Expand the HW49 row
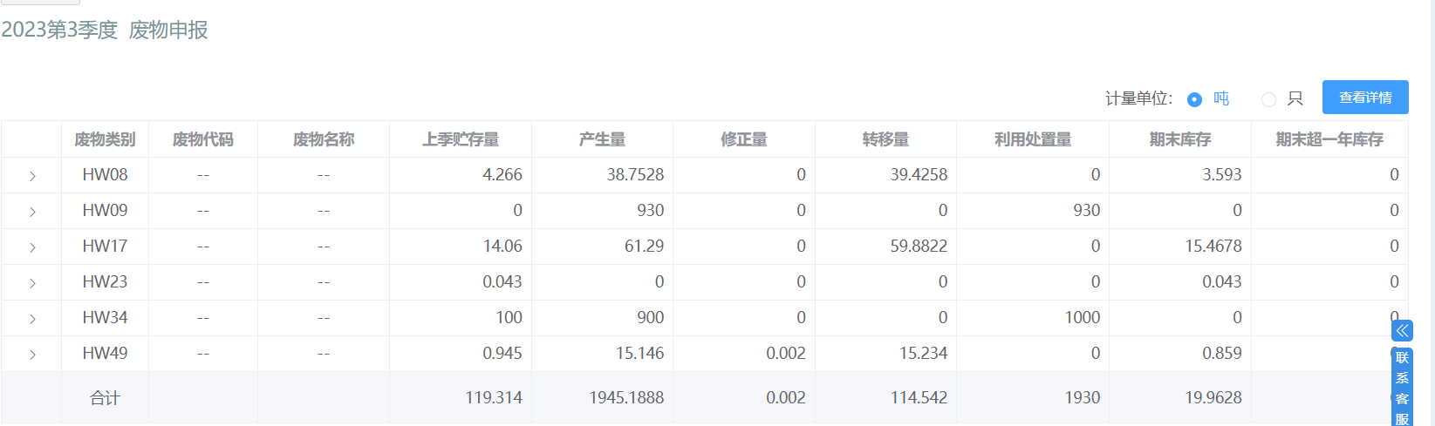1435x426 pixels. (32, 355)
